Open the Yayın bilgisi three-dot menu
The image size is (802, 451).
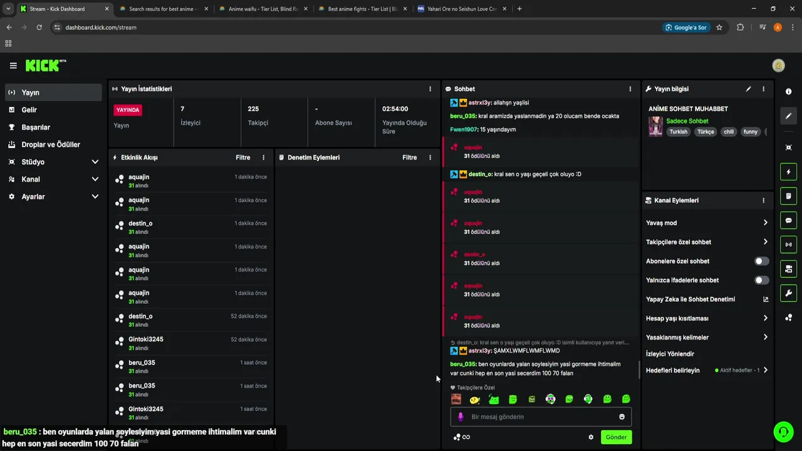pos(763,89)
